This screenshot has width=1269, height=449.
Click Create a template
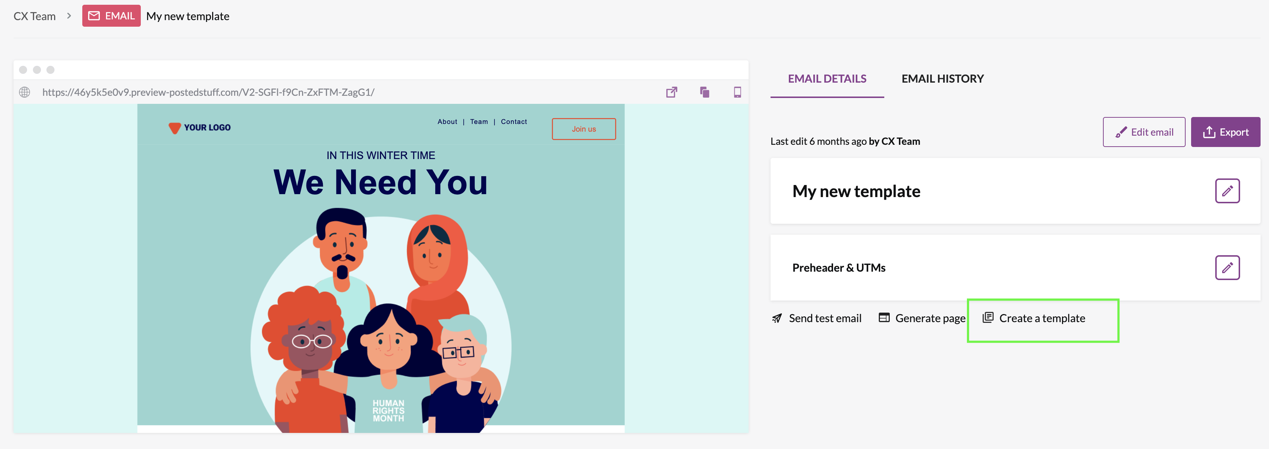(x=1033, y=318)
